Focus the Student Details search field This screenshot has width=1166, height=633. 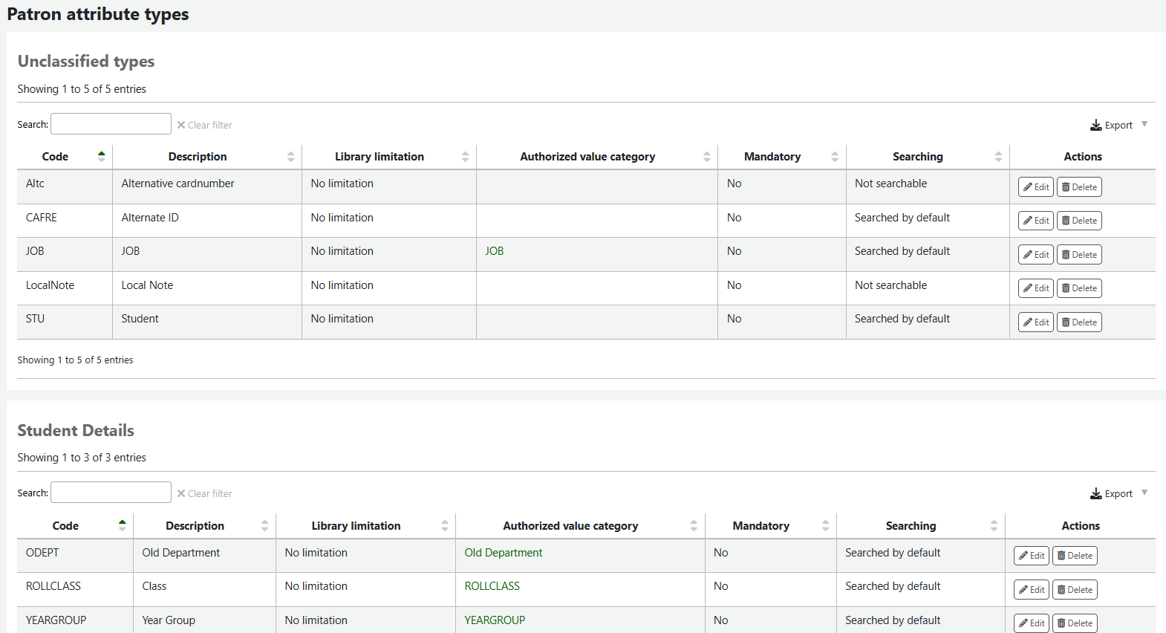click(111, 493)
